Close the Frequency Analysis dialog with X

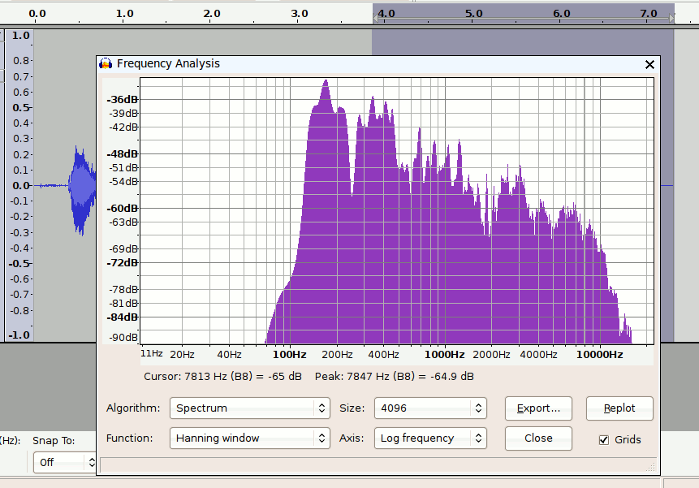coord(649,64)
